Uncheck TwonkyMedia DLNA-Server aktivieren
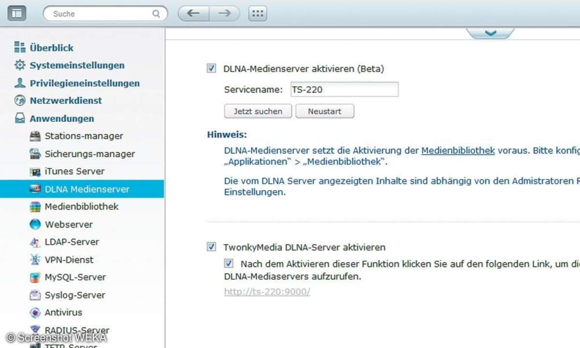 211,247
